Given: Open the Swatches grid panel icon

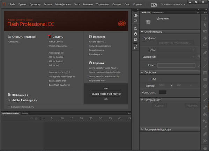Looking at the screenshot, I should coord(135,21).
